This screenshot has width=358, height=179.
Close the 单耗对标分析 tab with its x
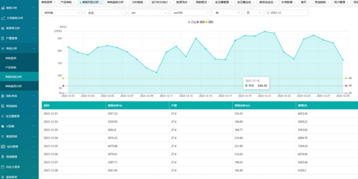(x=101, y=2)
